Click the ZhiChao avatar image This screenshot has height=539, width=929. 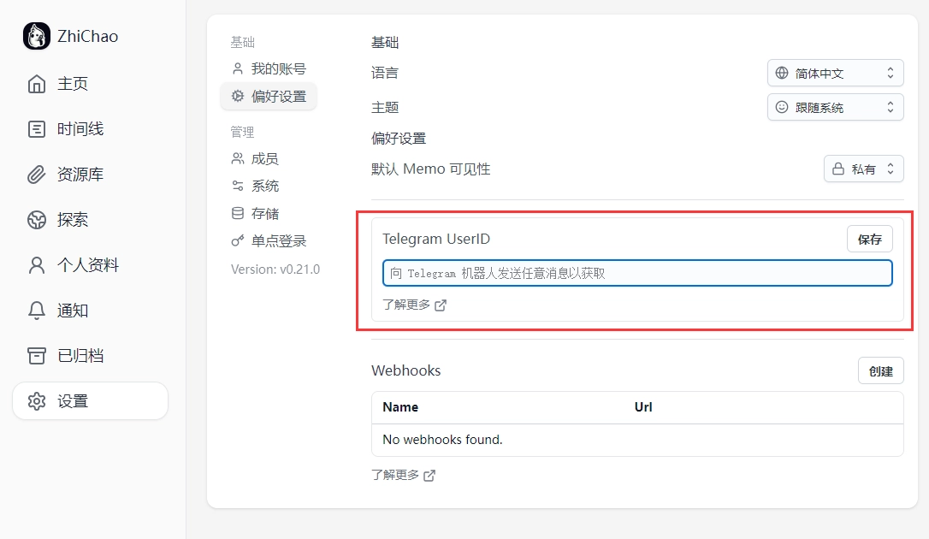pos(35,35)
